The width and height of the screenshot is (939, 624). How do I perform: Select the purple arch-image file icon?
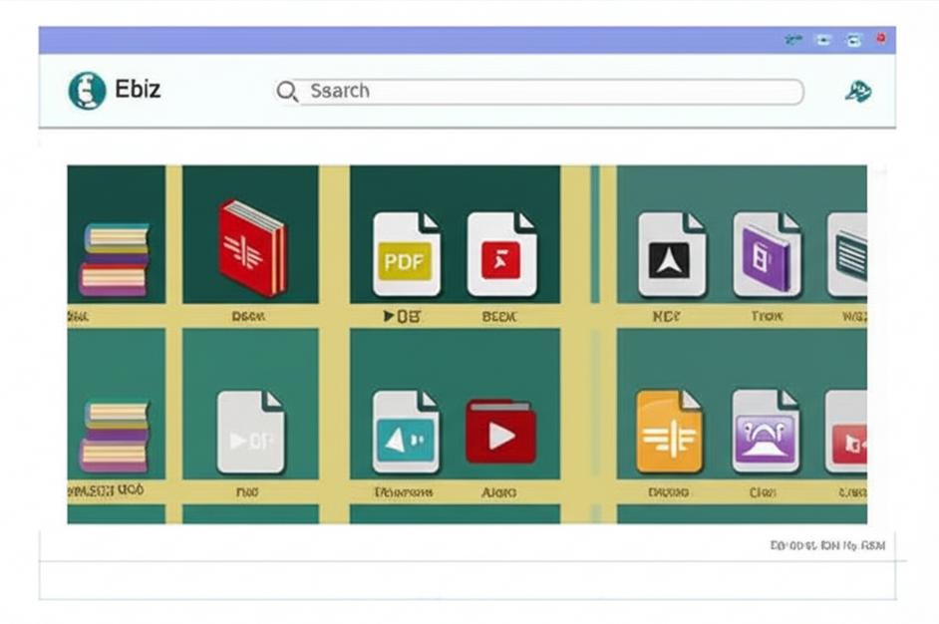(x=765, y=432)
